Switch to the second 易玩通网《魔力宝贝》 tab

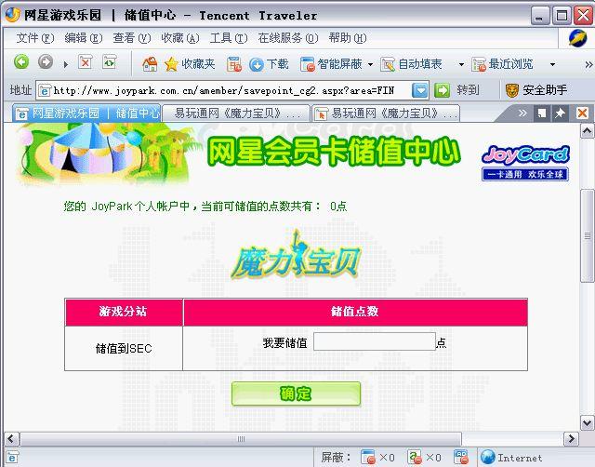(x=236, y=113)
